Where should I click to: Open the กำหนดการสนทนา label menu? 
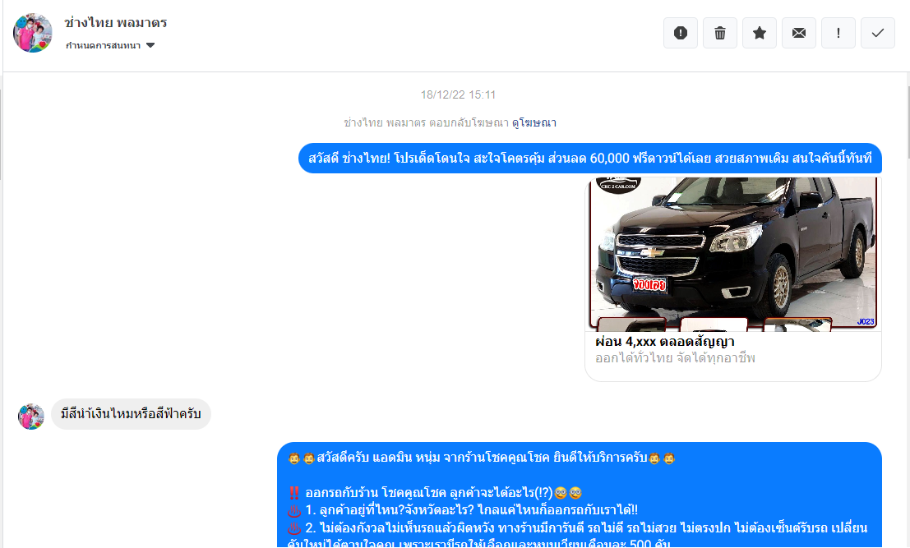[x=104, y=46]
